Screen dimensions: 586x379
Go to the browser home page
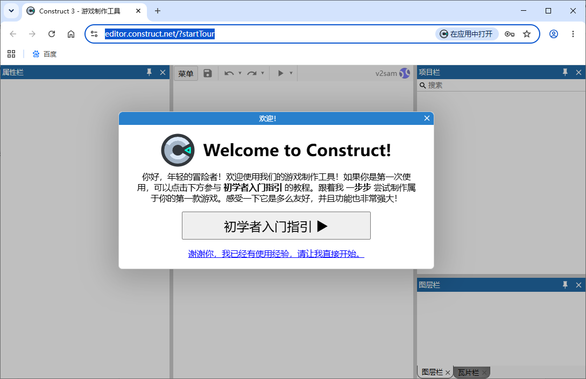coord(71,34)
